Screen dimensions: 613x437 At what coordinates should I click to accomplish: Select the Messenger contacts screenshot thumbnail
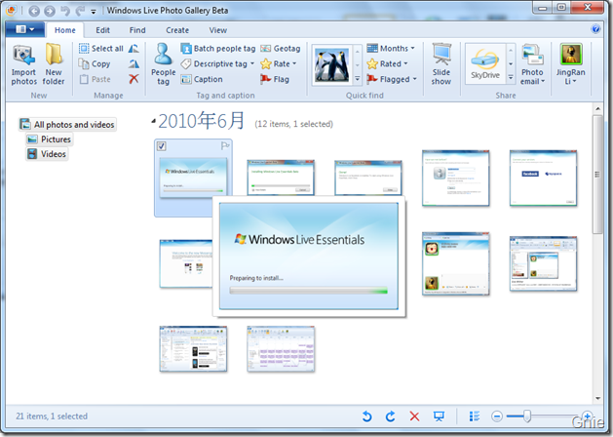[x=455, y=263]
